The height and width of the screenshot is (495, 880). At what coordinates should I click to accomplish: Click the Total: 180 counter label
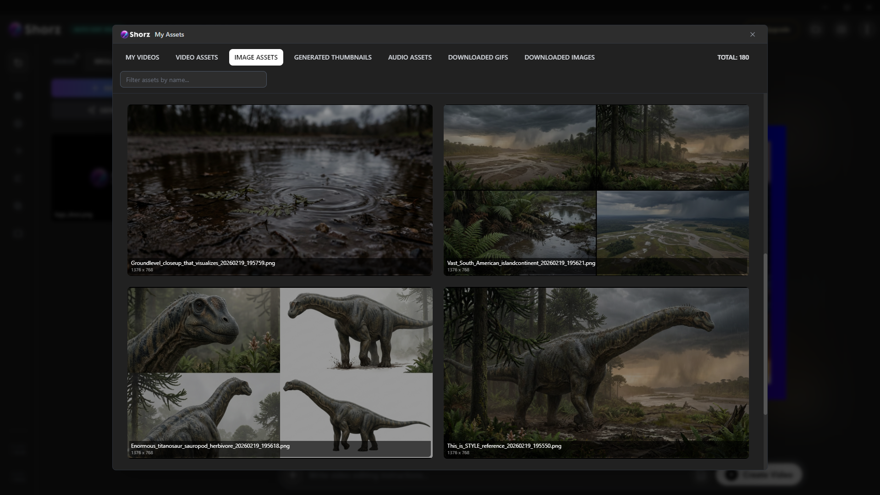732,57
